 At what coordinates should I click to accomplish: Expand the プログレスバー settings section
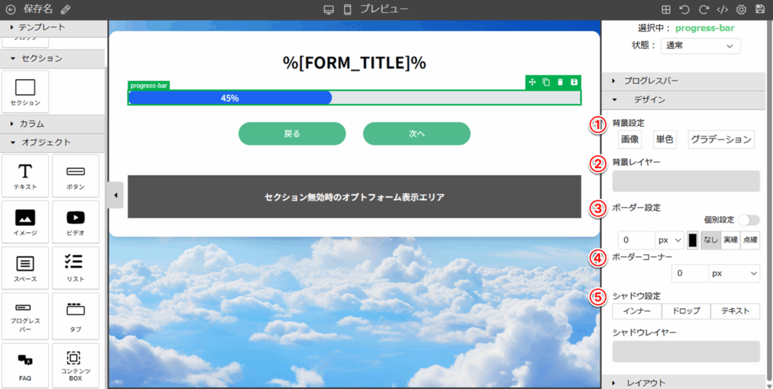point(650,80)
